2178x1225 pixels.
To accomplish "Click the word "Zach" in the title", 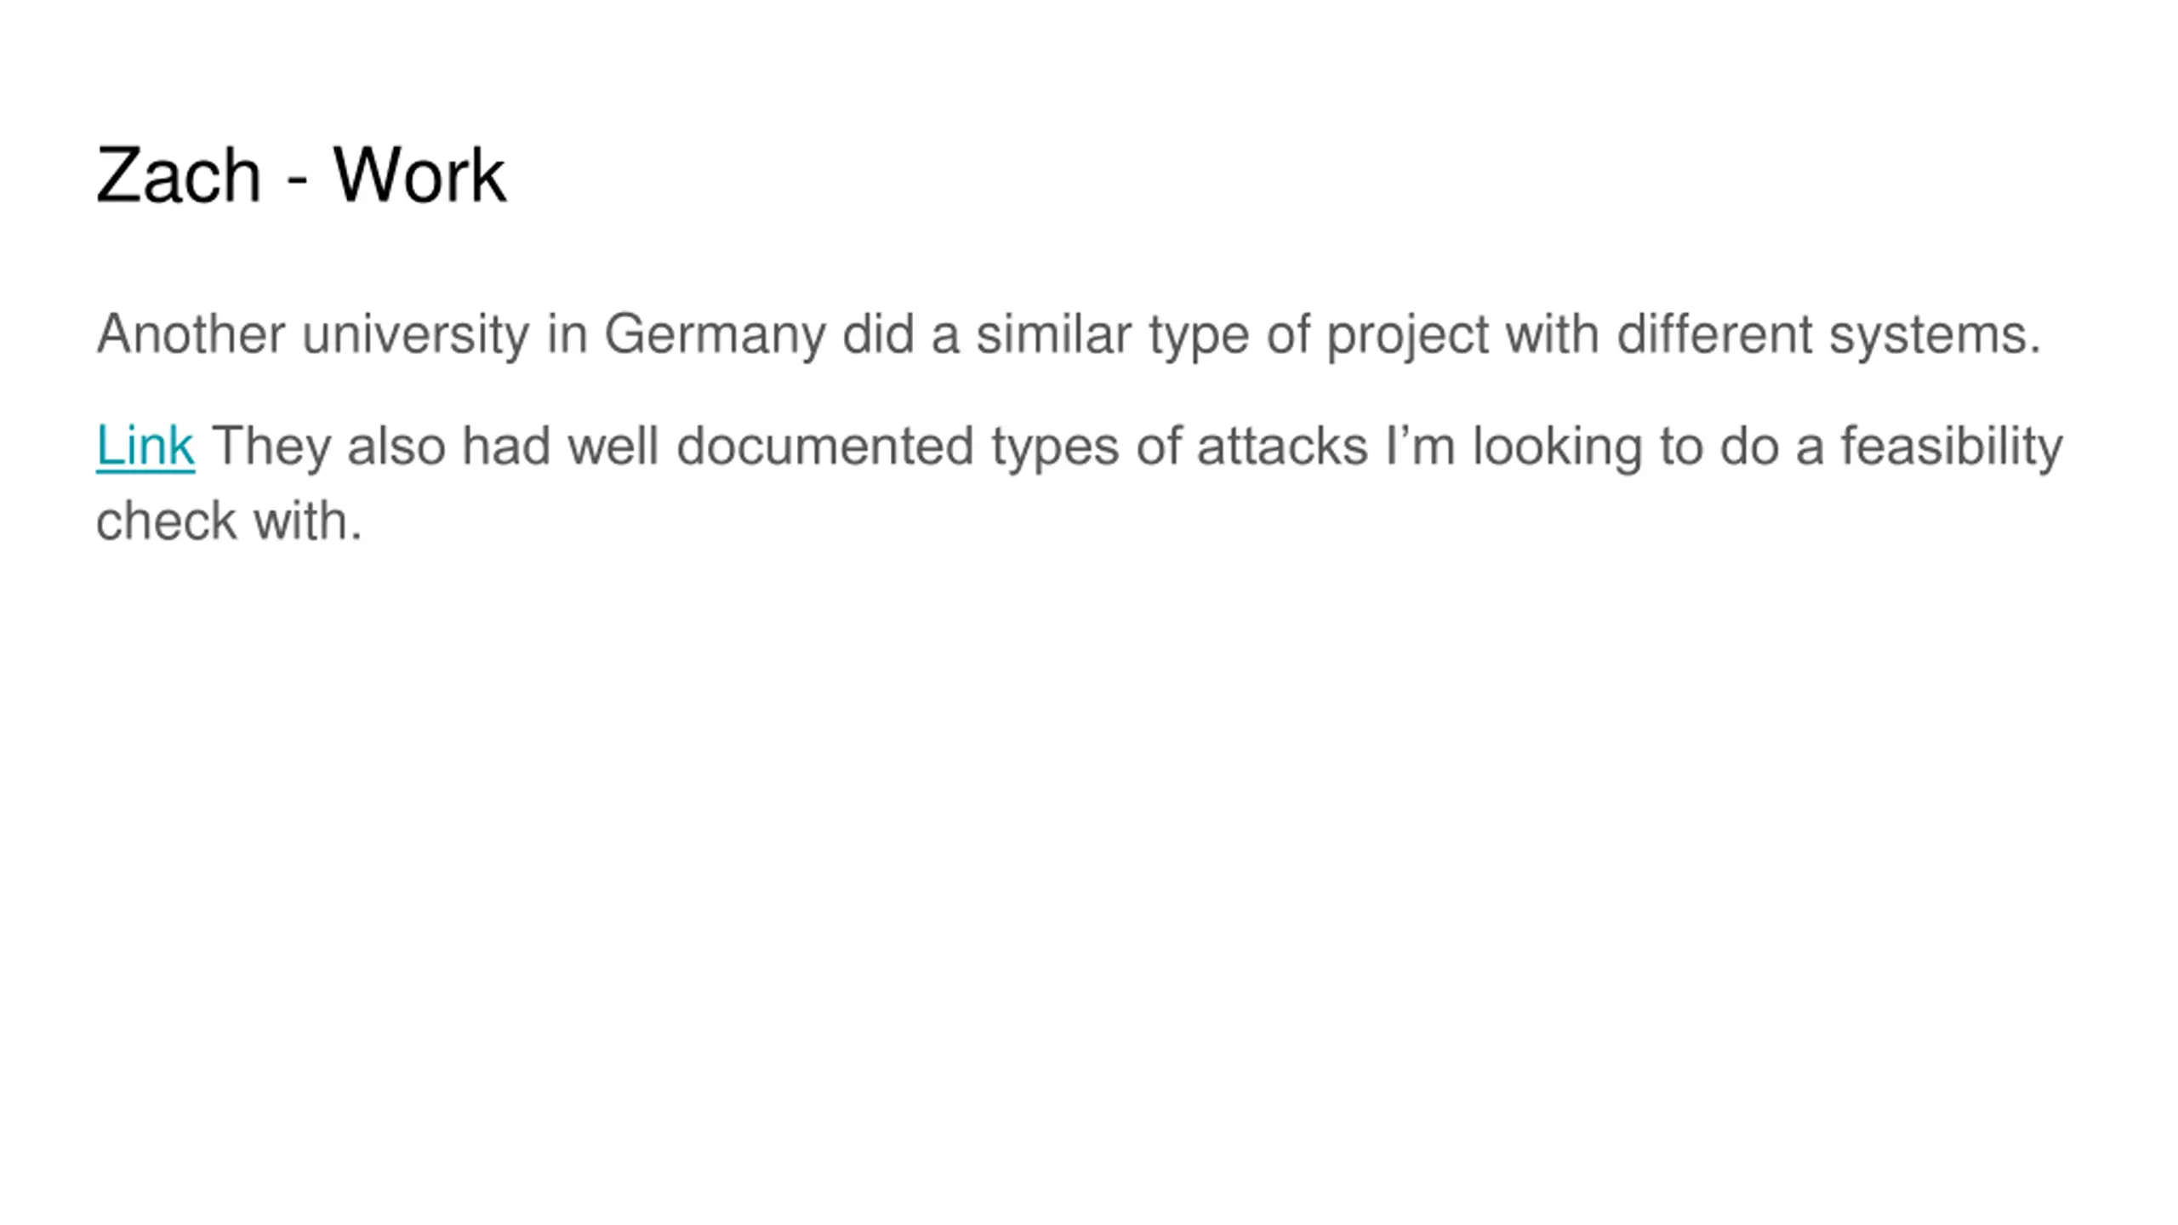I will point(179,175).
